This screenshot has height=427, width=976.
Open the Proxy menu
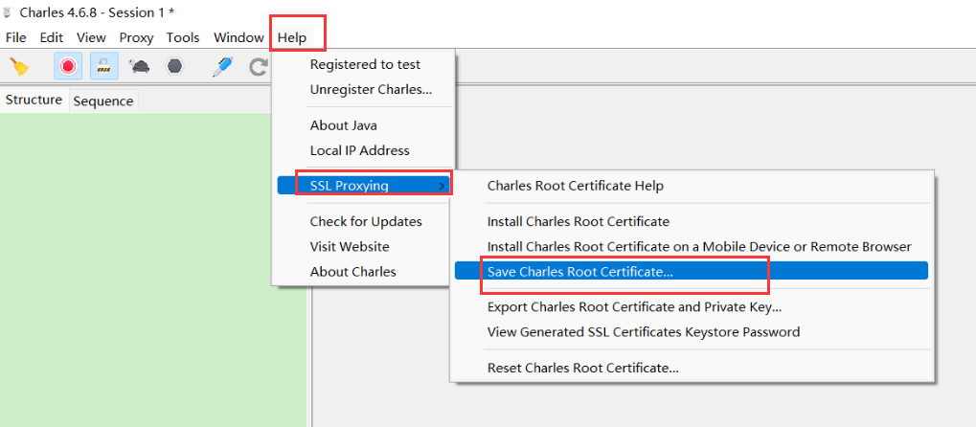(x=136, y=37)
